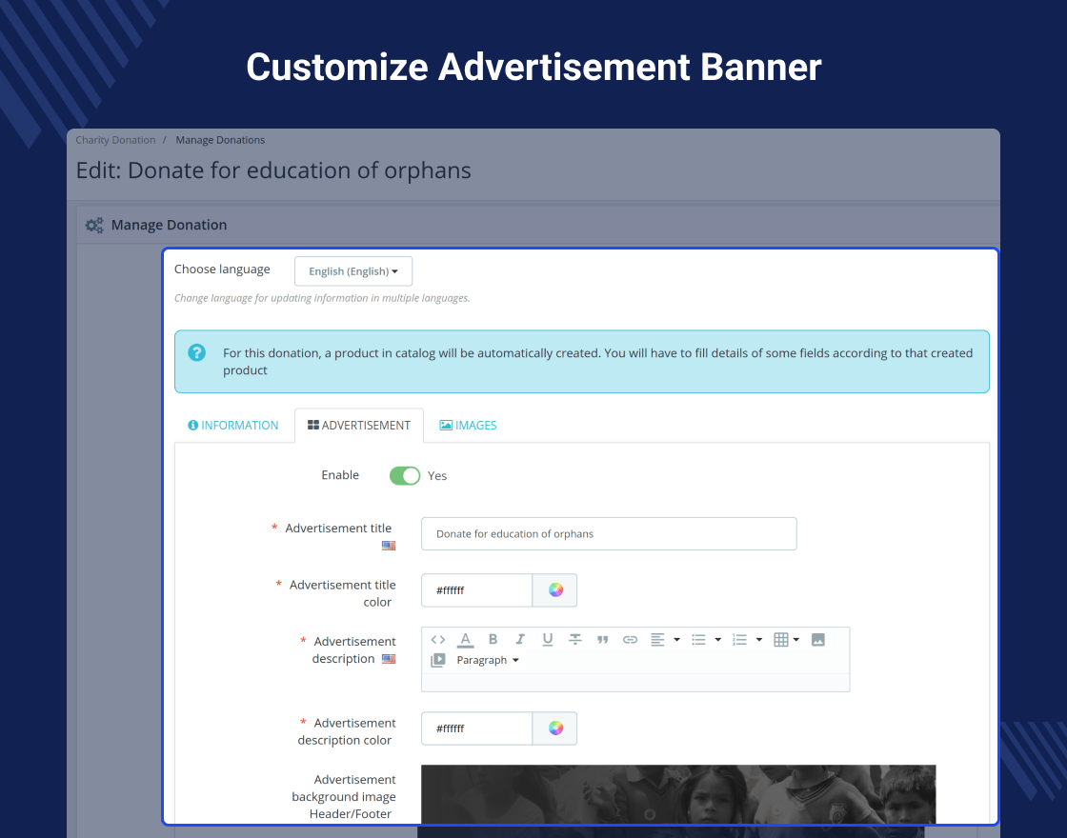Image resolution: width=1067 pixels, height=838 pixels.
Task: Click the insert image icon in editor
Action: point(818,639)
